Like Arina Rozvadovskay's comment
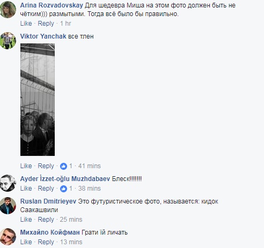Viewport: 264px width, 248px height. pos(26,24)
